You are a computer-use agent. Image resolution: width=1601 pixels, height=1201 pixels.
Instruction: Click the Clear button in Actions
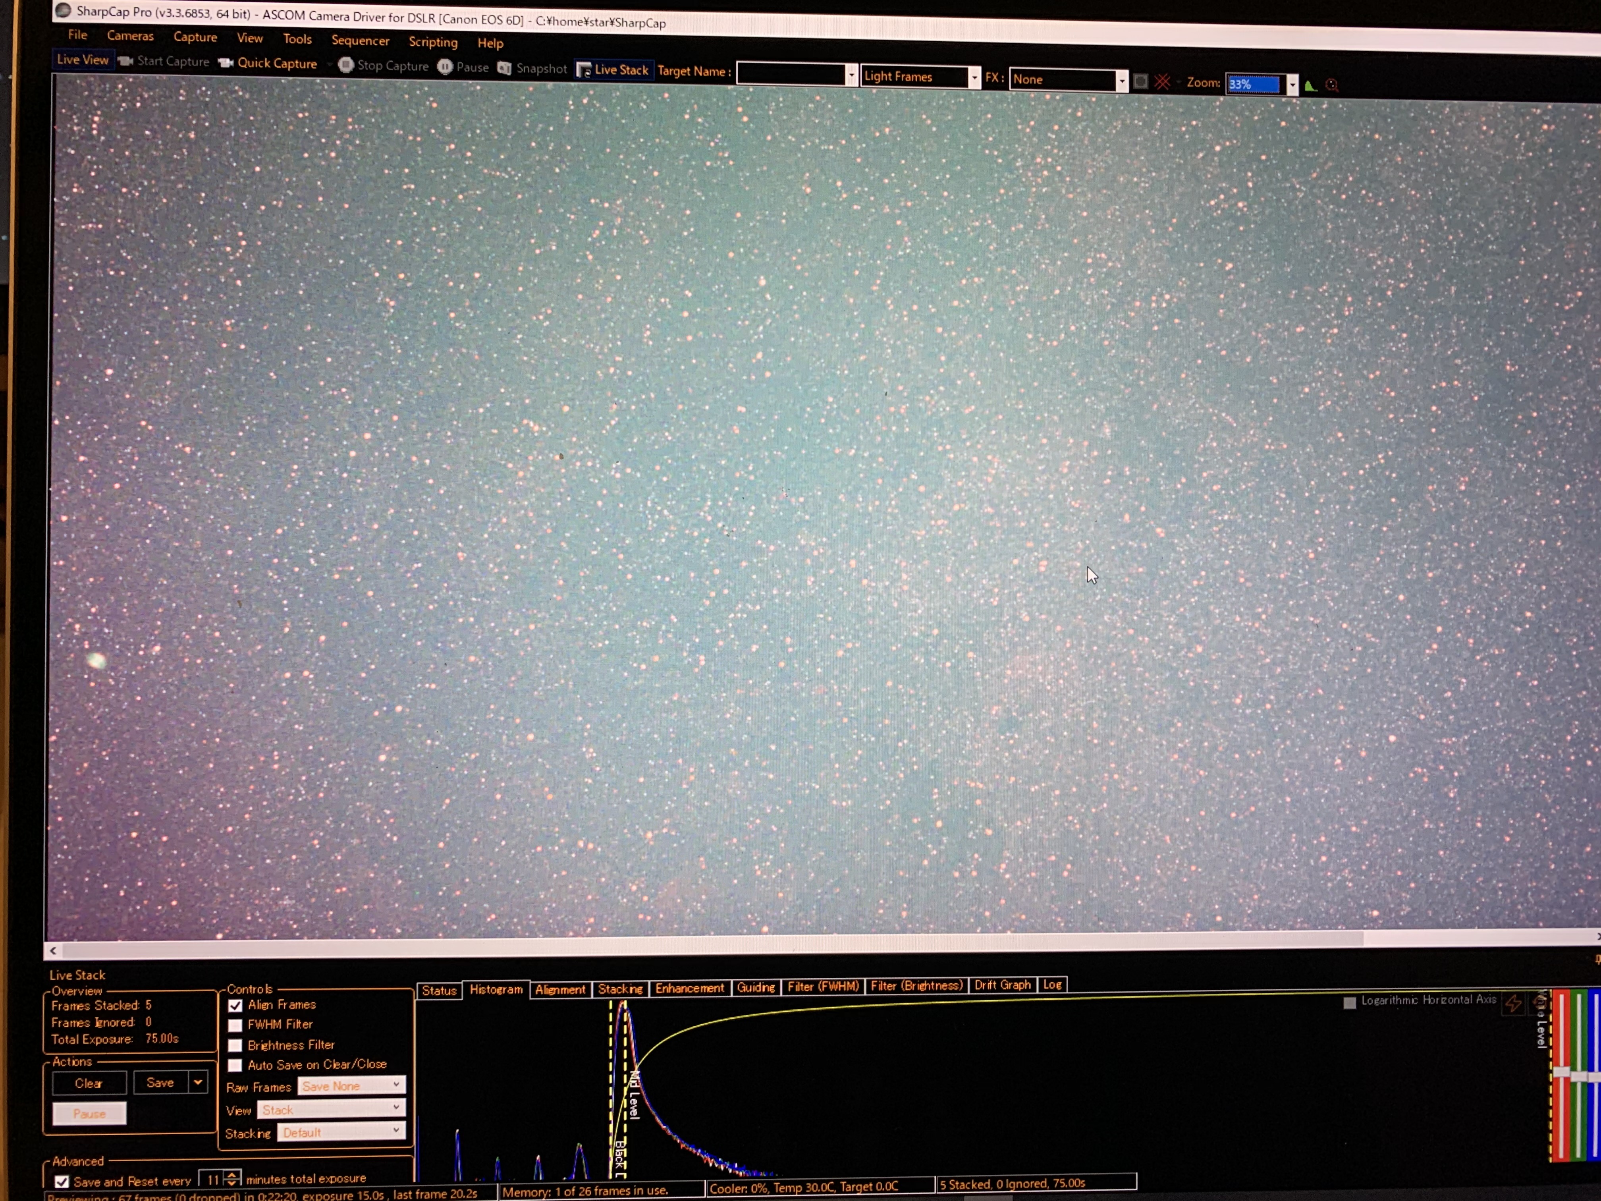89,1083
